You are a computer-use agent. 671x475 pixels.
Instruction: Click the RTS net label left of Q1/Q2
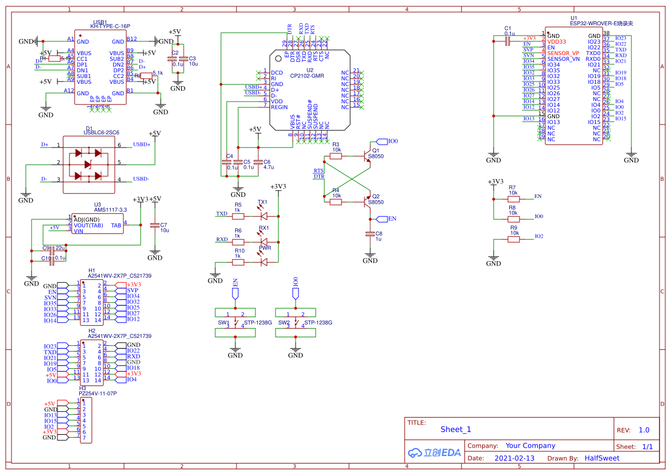(x=319, y=170)
